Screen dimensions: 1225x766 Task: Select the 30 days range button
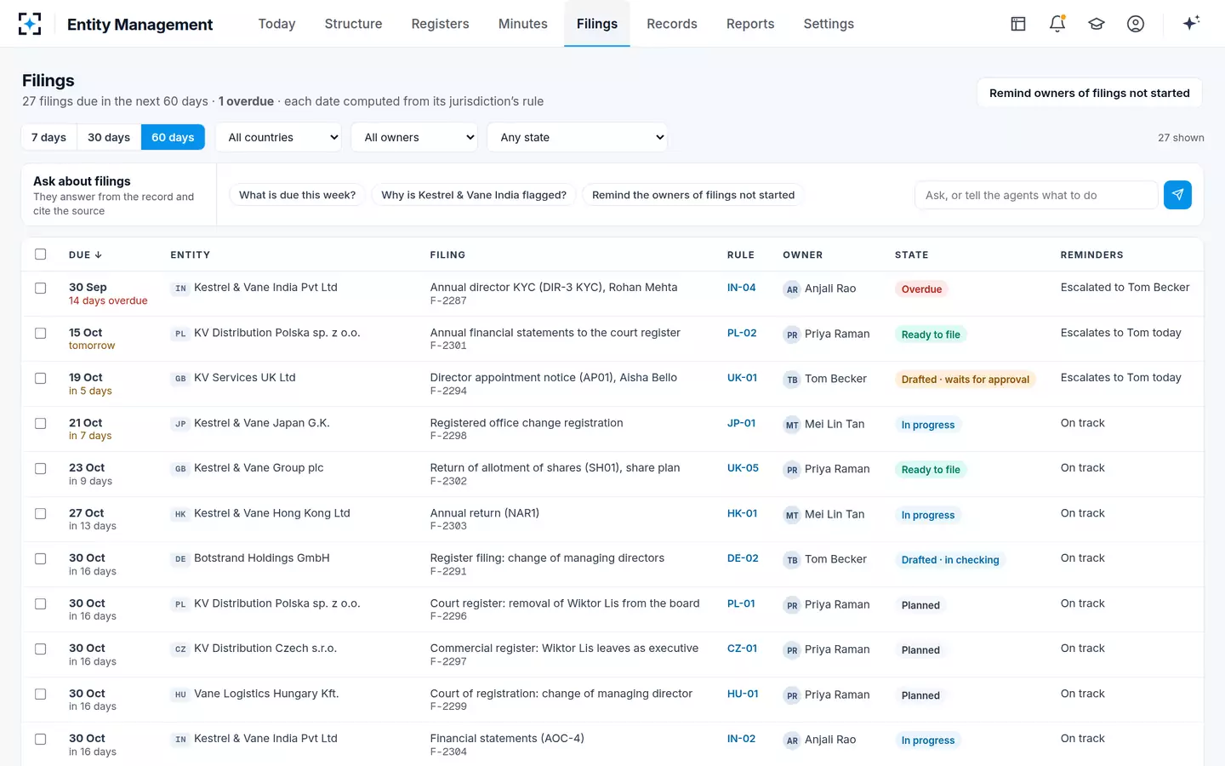pos(109,137)
